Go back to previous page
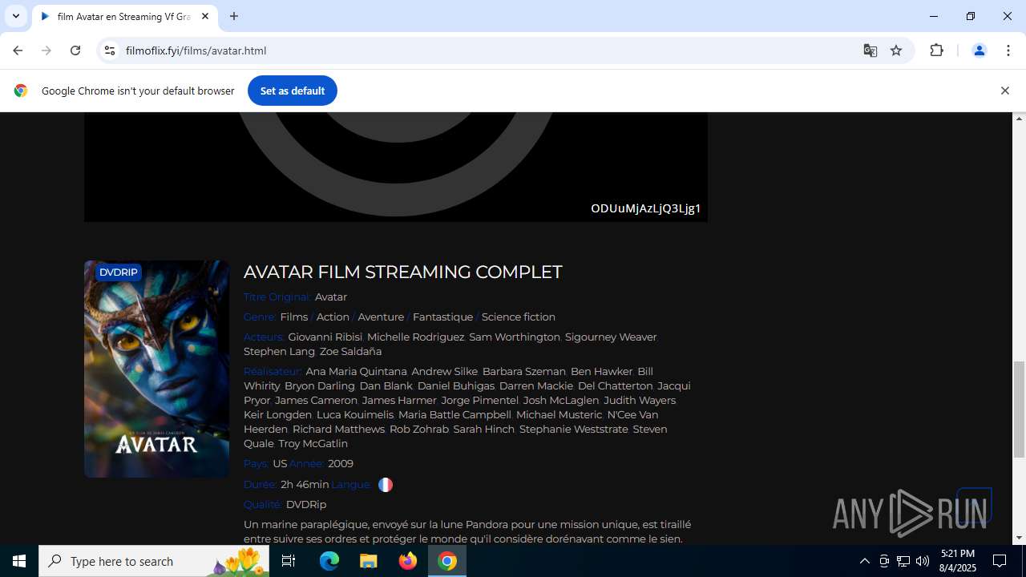1026x577 pixels. pos(18,50)
